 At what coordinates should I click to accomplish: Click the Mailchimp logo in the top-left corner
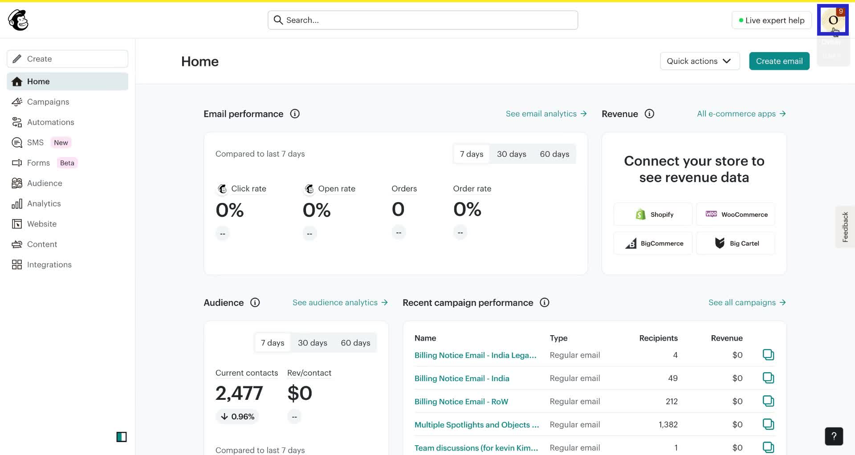18,20
